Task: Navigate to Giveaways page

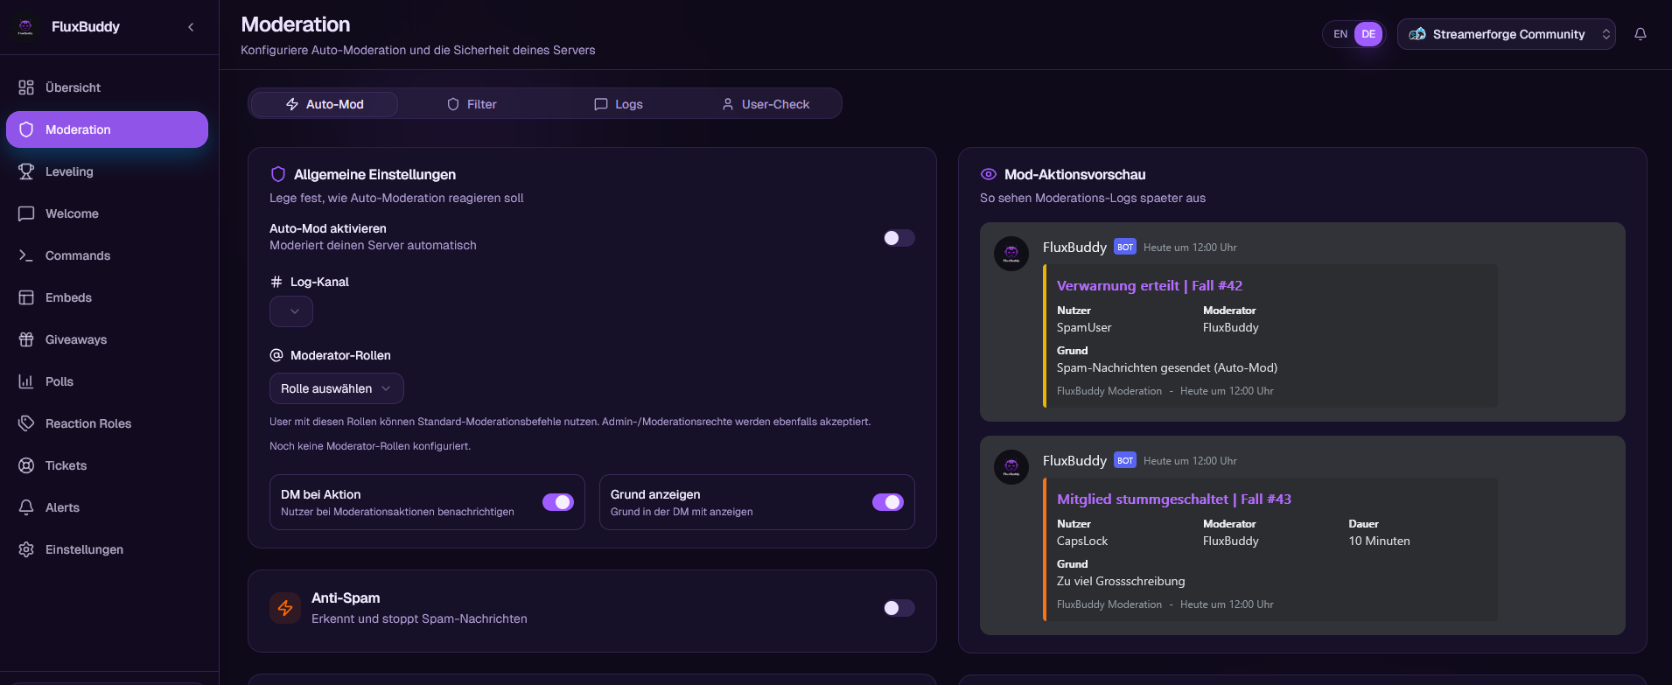Action: [x=107, y=339]
